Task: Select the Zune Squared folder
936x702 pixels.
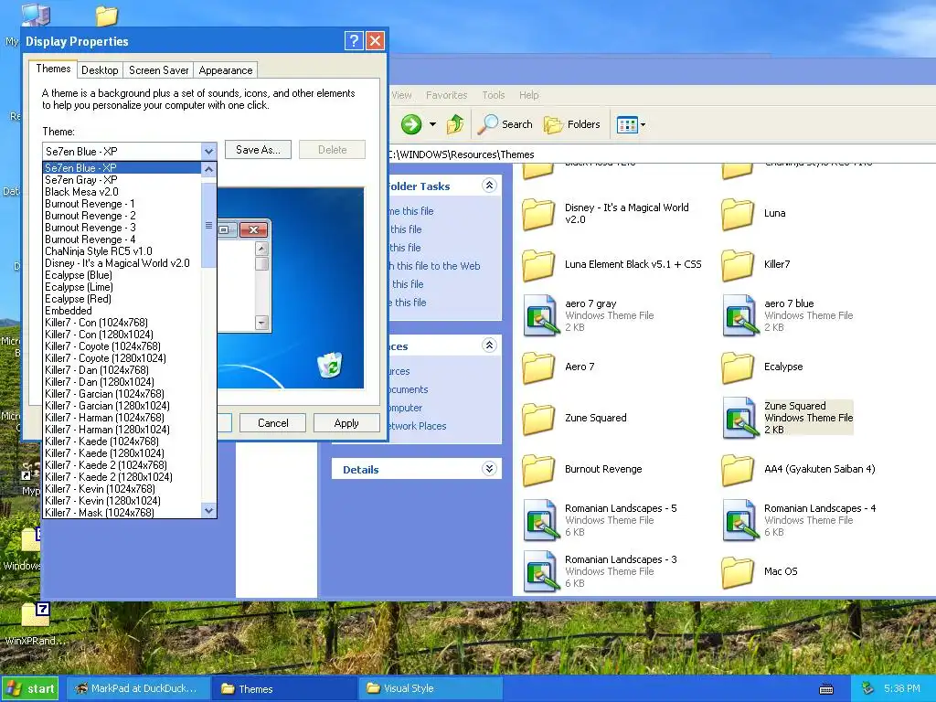Action: click(x=574, y=418)
